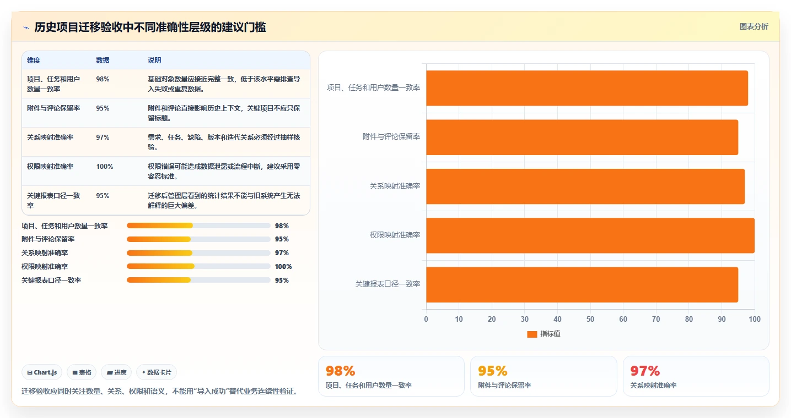Screen dimensions: 791x418
Task: Click the 97% cell in the table
Action: click(x=103, y=137)
